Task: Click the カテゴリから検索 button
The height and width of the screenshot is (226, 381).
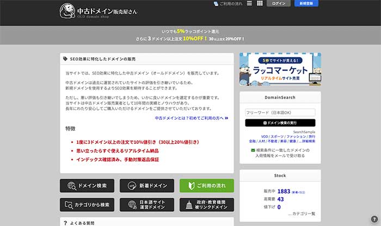Action: point(87,205)
